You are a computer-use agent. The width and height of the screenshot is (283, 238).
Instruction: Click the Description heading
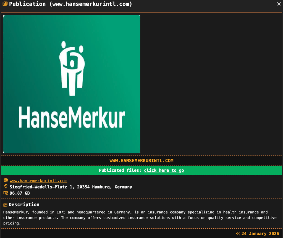pos(24,205)
